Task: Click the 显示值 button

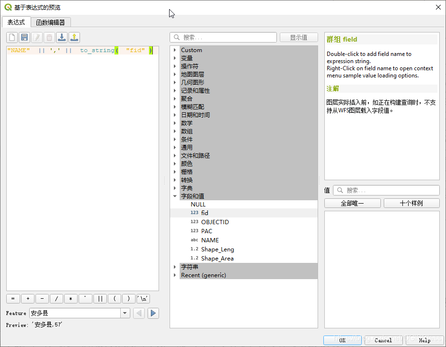Action: pos(298,37)
